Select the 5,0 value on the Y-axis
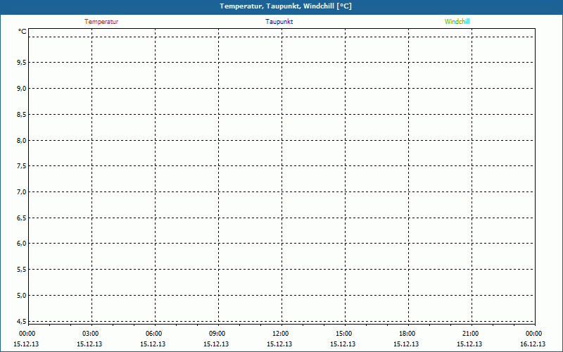 pos(21,295)
